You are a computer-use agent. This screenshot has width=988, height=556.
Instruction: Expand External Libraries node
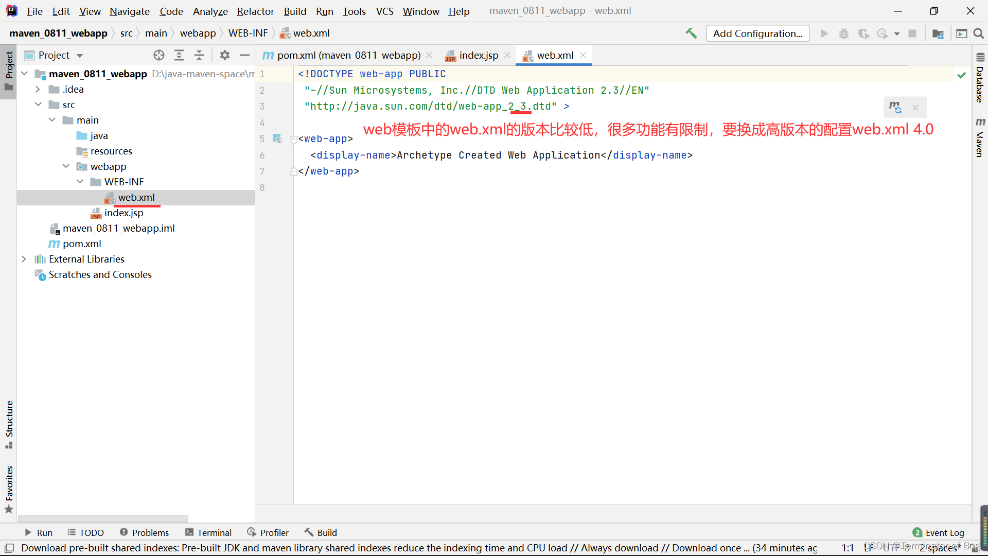click(24, 259)
